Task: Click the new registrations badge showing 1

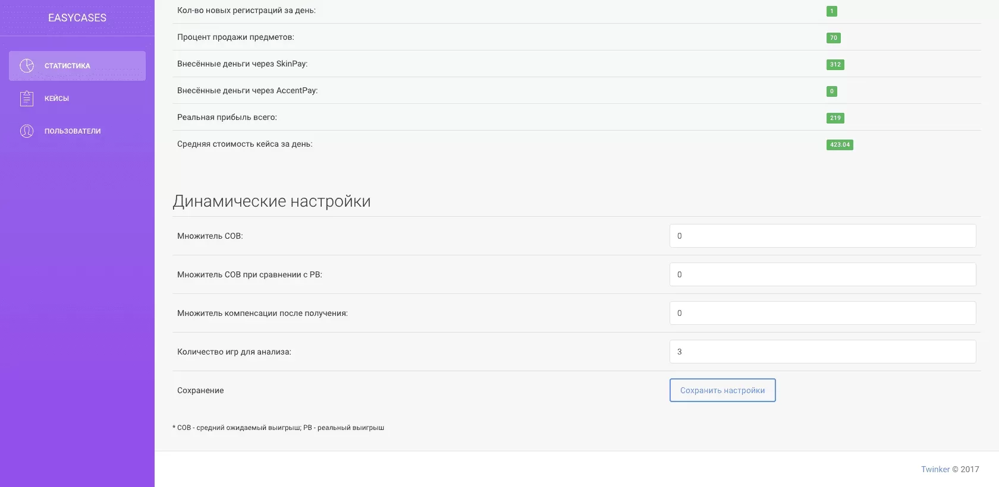Action: tap(831, 11)
